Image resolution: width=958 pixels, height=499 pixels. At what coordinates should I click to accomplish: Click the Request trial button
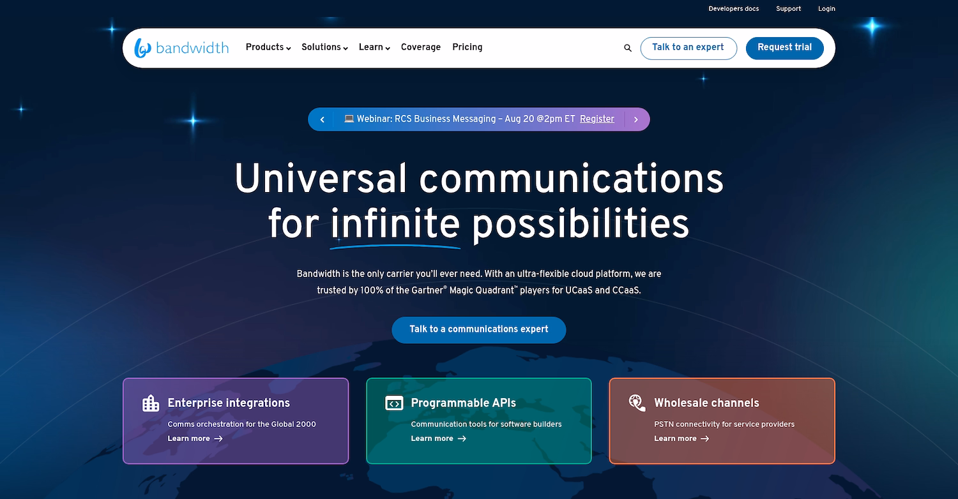(x=785, y=48)
